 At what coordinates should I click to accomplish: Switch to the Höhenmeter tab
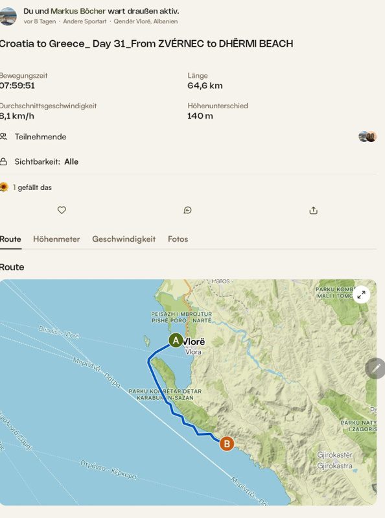[56, 239]
